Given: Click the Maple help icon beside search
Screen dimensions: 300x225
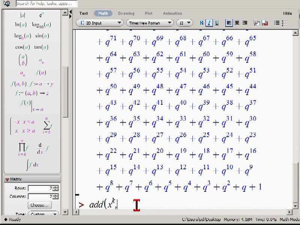Looking at the screenshot, I should click(x=7, y=3).
